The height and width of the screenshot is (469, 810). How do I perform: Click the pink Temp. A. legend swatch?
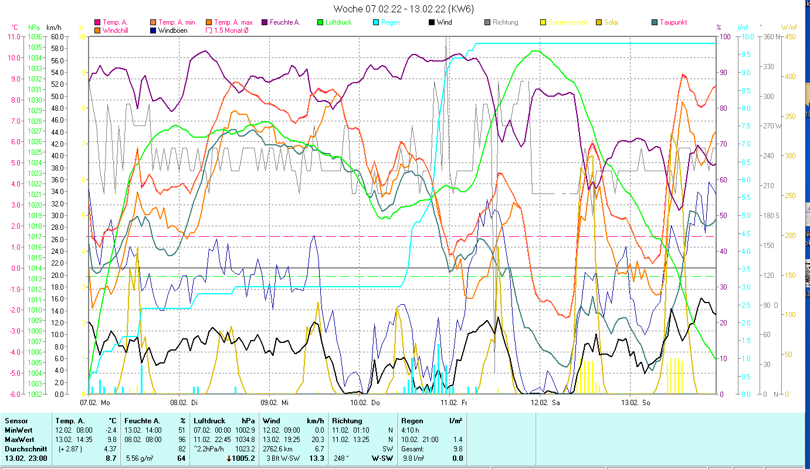pos(97,22)
